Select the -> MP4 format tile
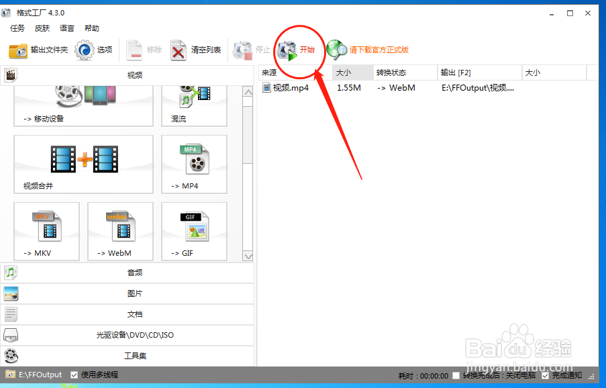 pyautogui.click(x=194, y=164)
